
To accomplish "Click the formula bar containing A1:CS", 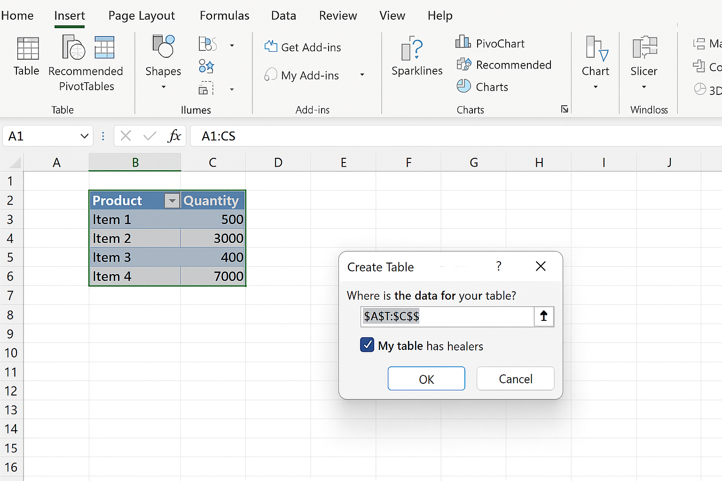I will click(456, 136).
